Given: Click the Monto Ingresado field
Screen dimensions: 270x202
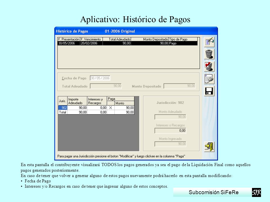Looking at the screenshot, I should 170,144.
